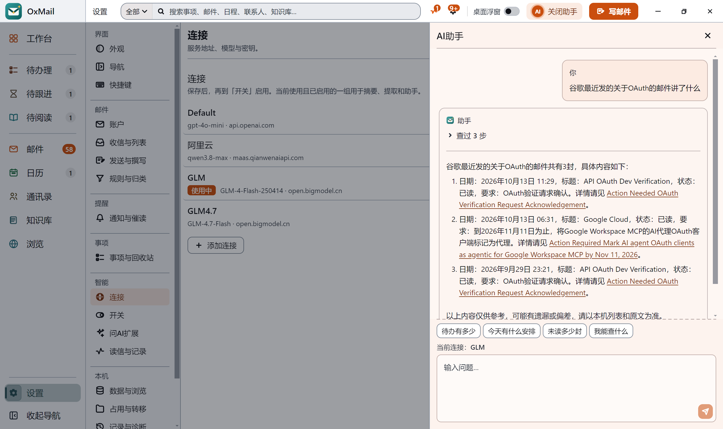Open 快捷键 shortcut settings

(130, 85)
